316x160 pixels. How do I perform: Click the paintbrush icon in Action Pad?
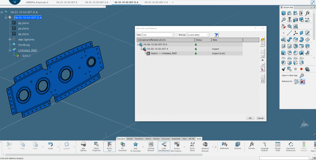284,69
